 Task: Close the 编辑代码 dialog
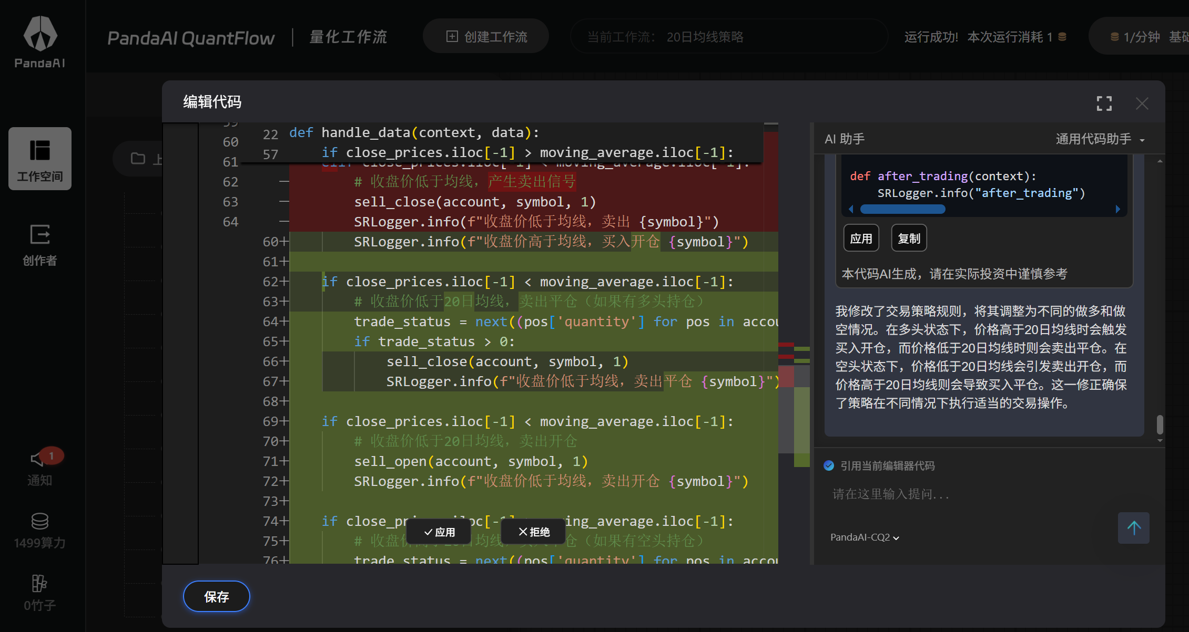tap(1142, 103)
